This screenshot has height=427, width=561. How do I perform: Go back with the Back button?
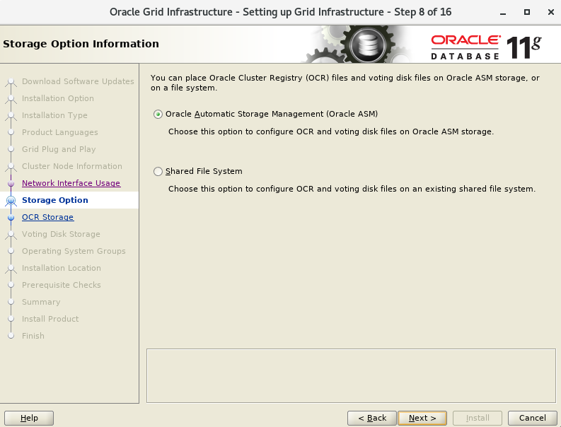pyautogui.click(x=371, y=418)
